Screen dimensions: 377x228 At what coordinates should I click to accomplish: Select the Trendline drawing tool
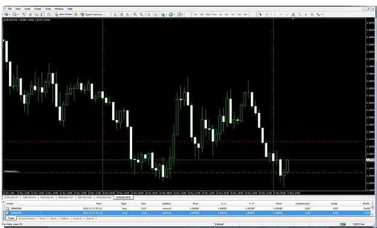[x=287, y=14]
